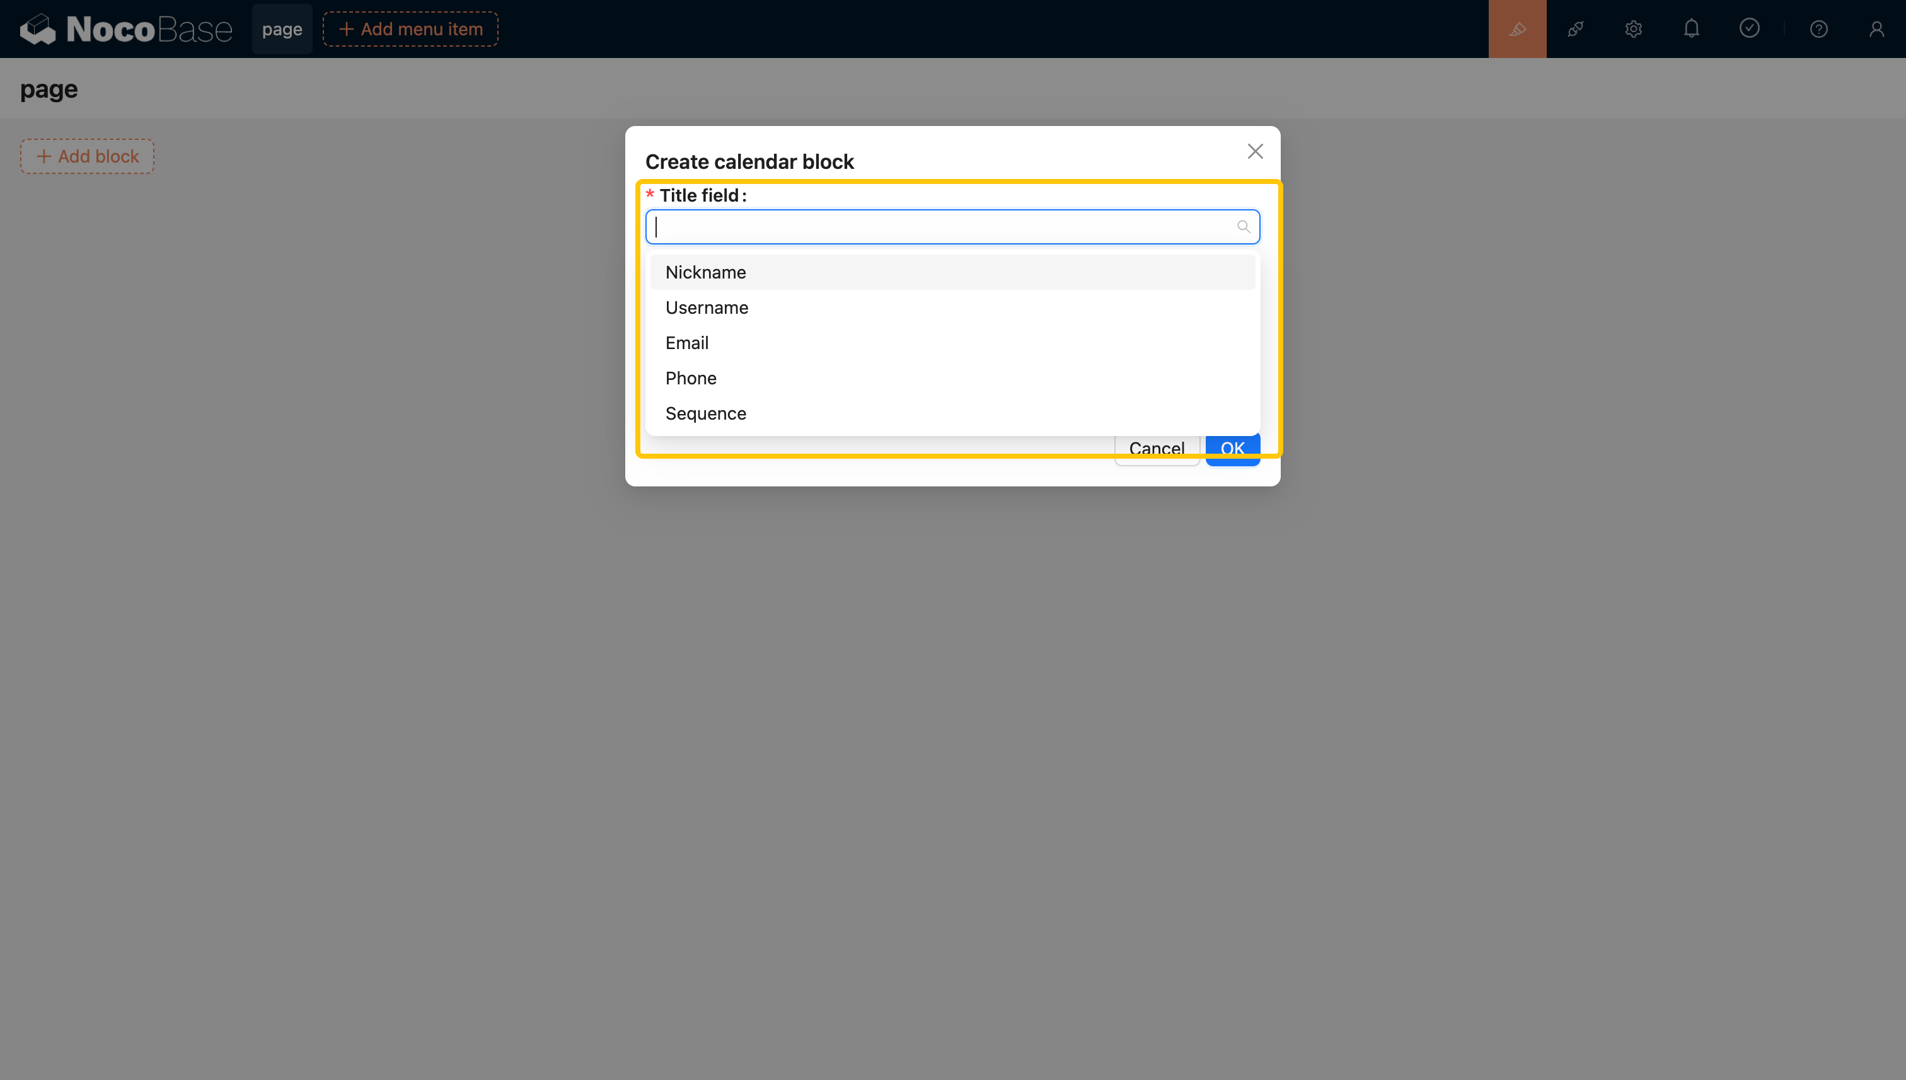Viewport: 1906px width, 1080px height.
Task: Close the Create calendar block dialog
Action: pyautogui.click(x=1254, y=151)
